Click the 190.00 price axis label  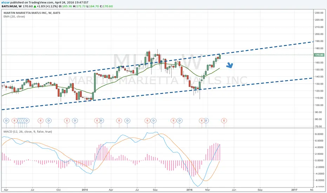click(319, 41)
